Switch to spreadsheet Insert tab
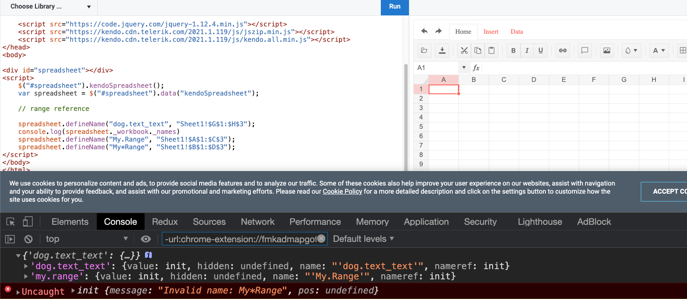Viewport: 687px width, 299px height. pos(491,32)
